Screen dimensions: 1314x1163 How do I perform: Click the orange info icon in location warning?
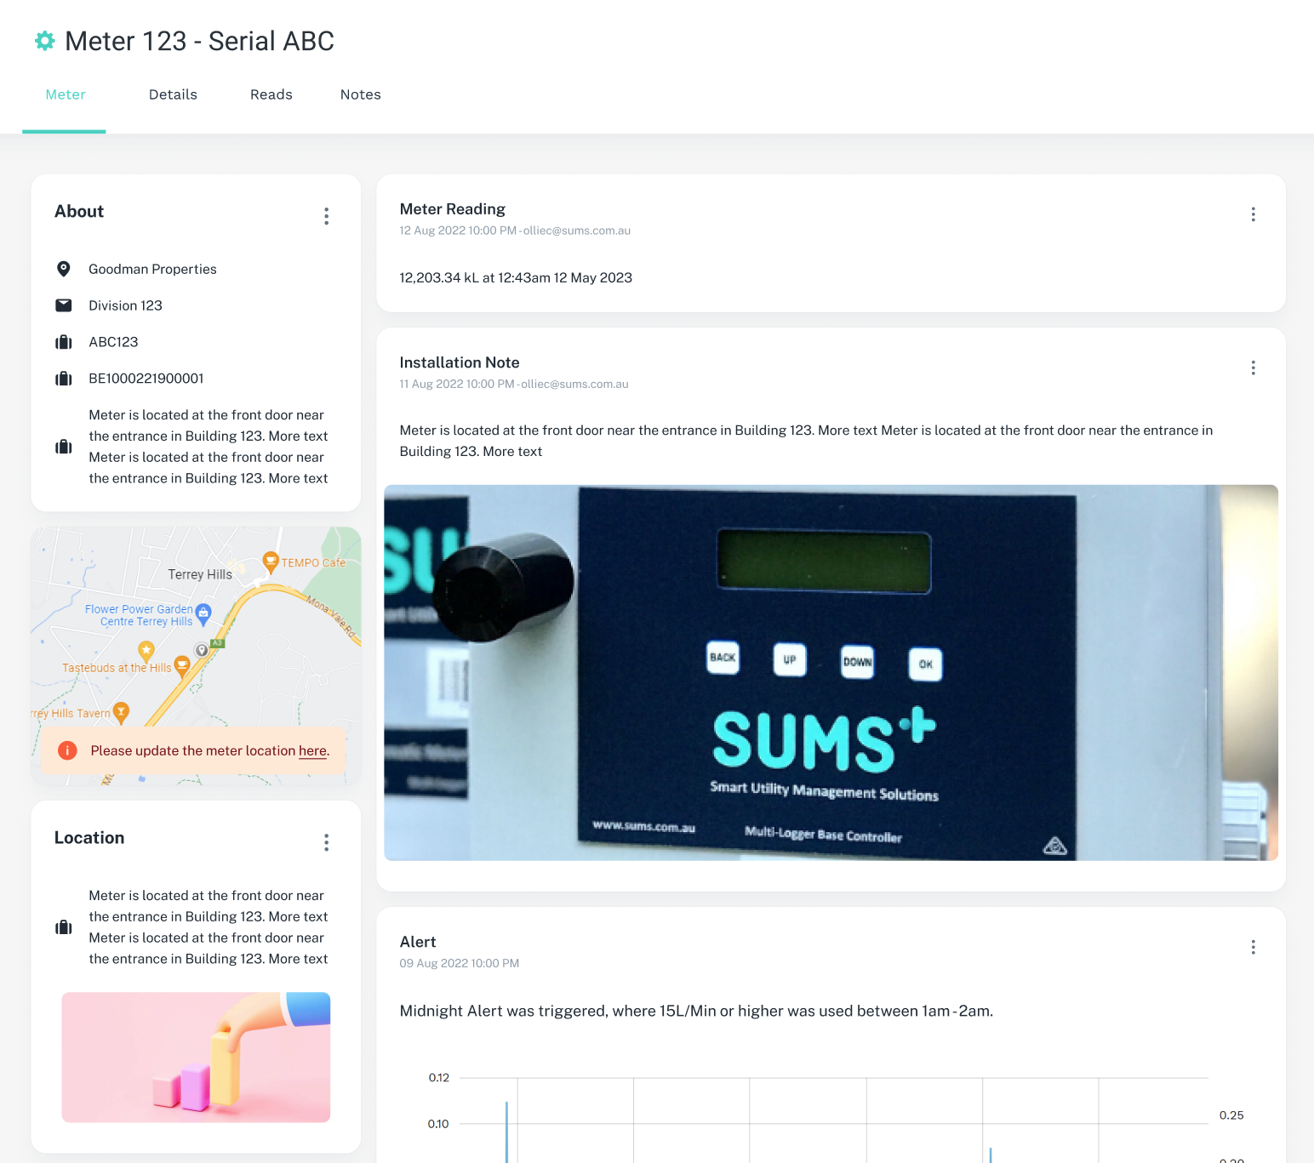[x=67, y=750]
